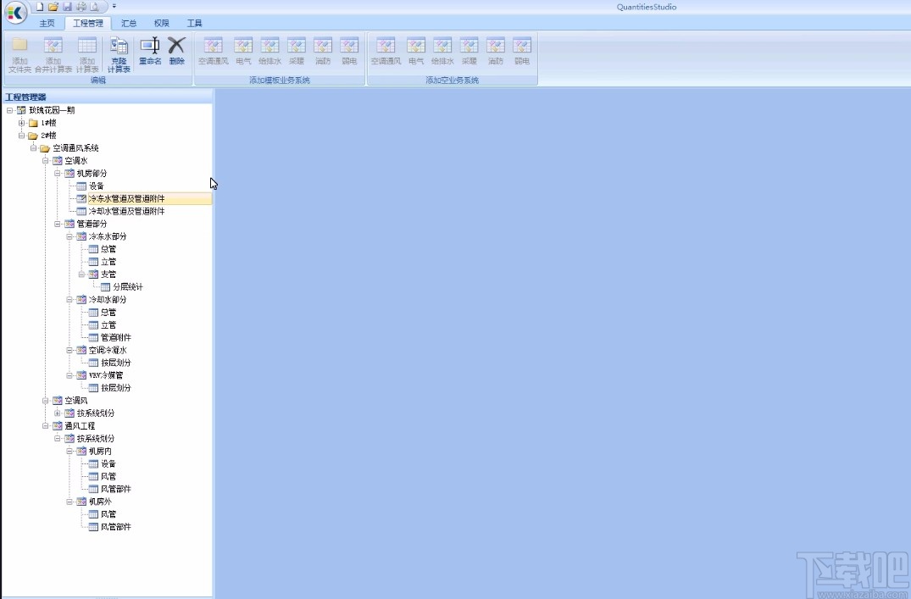Click the 添加文件夹 ribbon button
Viewport: 911px width, 599px height.
[x=19, y=54]
